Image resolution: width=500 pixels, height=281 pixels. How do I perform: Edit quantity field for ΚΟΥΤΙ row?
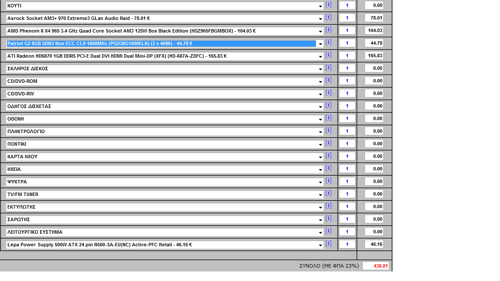coord(347,5)
